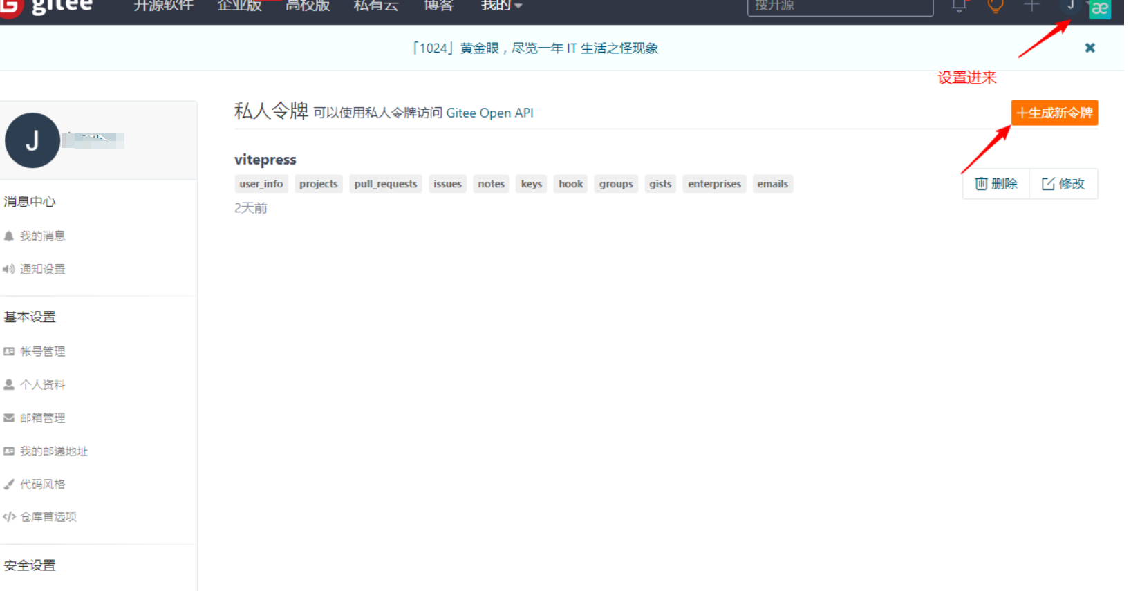Screen dimensions: 1131x591
Task: Click the 2天前 timestamp
Action: pos(251,208)
